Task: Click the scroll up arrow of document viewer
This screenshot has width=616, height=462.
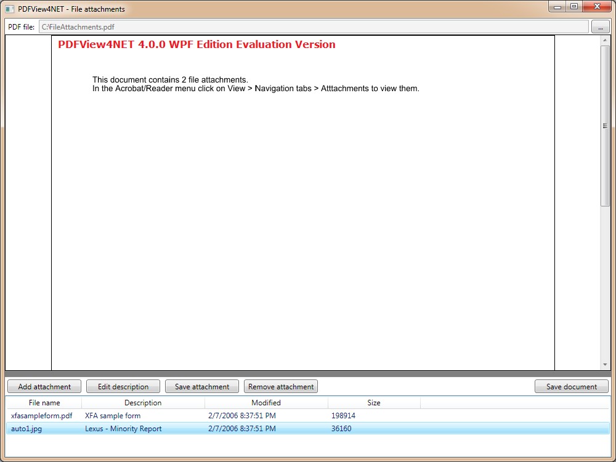Action: point(605,41)
